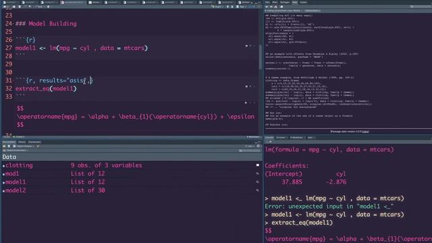Open the List view dropdown in Environment
432x243 pixels.
tap(250, 146)
